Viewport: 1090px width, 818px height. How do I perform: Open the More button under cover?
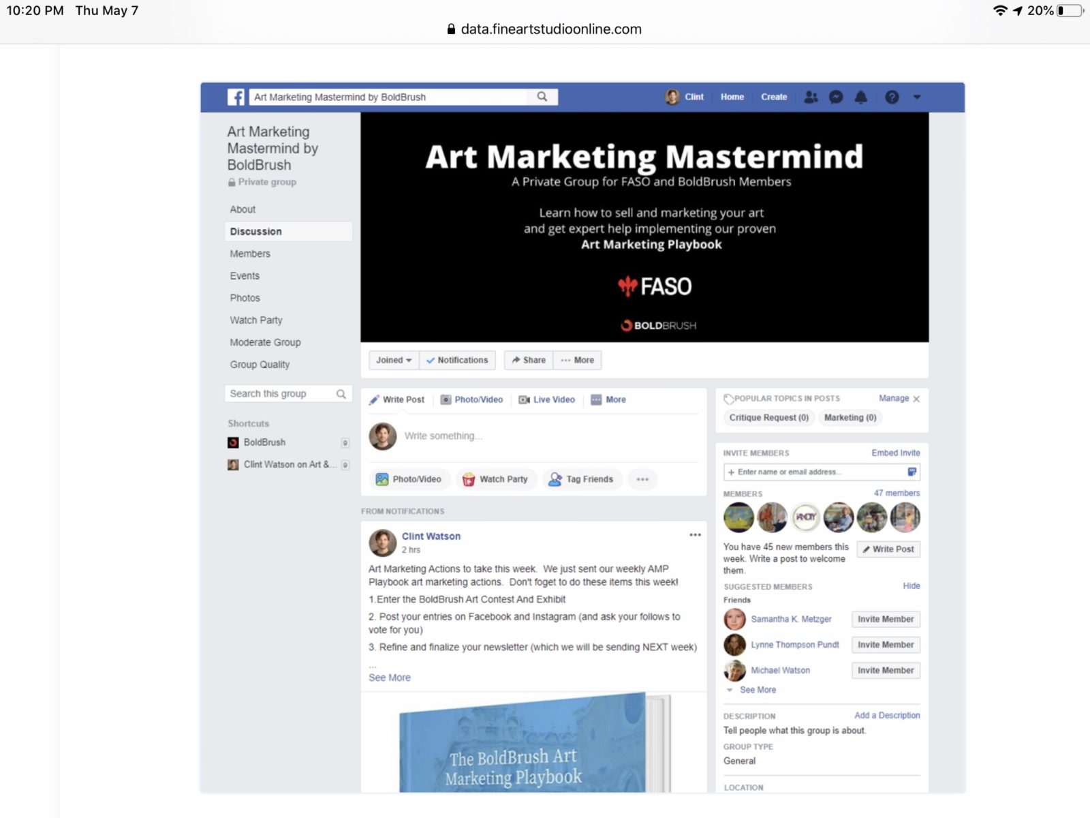pos(577,360)
